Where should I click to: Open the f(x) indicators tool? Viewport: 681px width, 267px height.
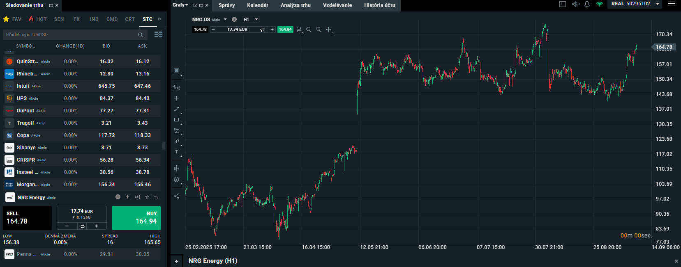tap(177, 87)
